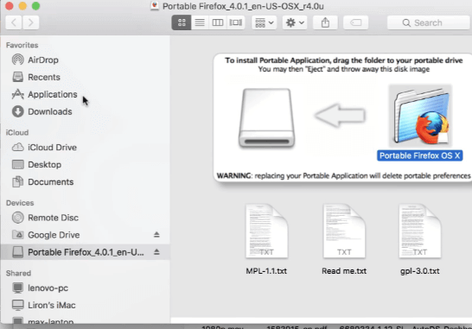This screenshot has width=472, height=329.
Task: Close the Finder window with red button
Action: [x=10, y=6]
